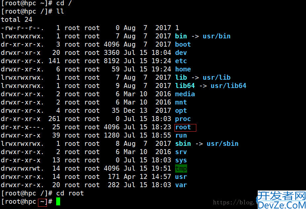
Task: Click the 'total 24' output line
Action: 17,20
